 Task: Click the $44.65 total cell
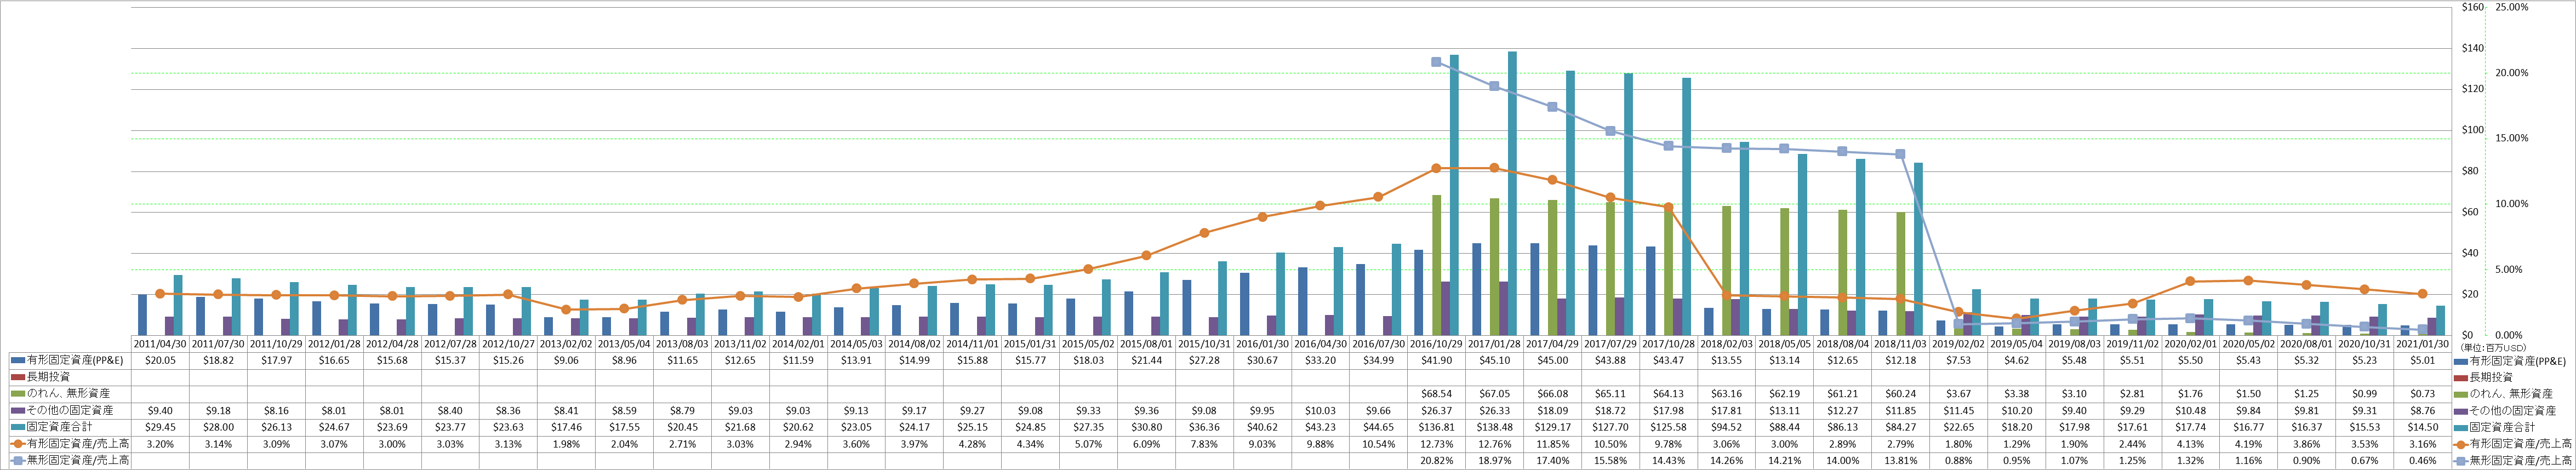(1378, 427)
